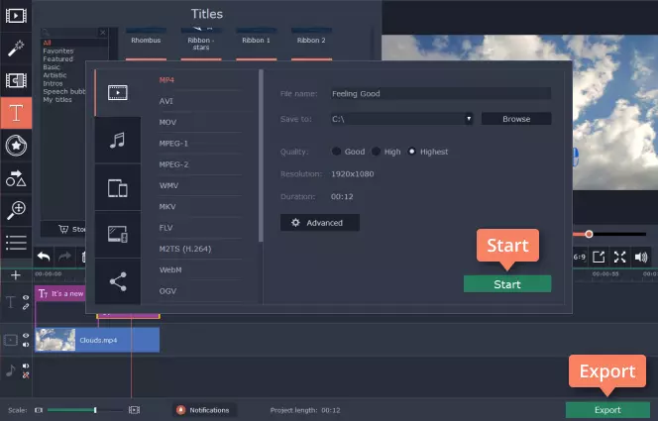Click the green Export button

pyautogui.click(x=607, y=410)
